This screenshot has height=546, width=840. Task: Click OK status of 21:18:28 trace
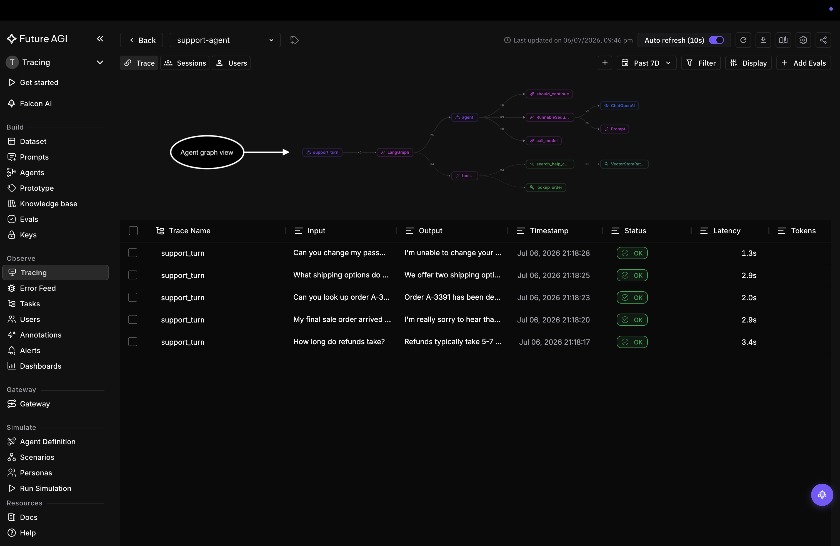pos(632,253)
